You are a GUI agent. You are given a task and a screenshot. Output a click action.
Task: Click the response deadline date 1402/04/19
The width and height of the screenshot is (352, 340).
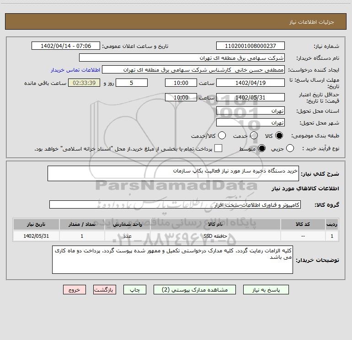point(251,83)
